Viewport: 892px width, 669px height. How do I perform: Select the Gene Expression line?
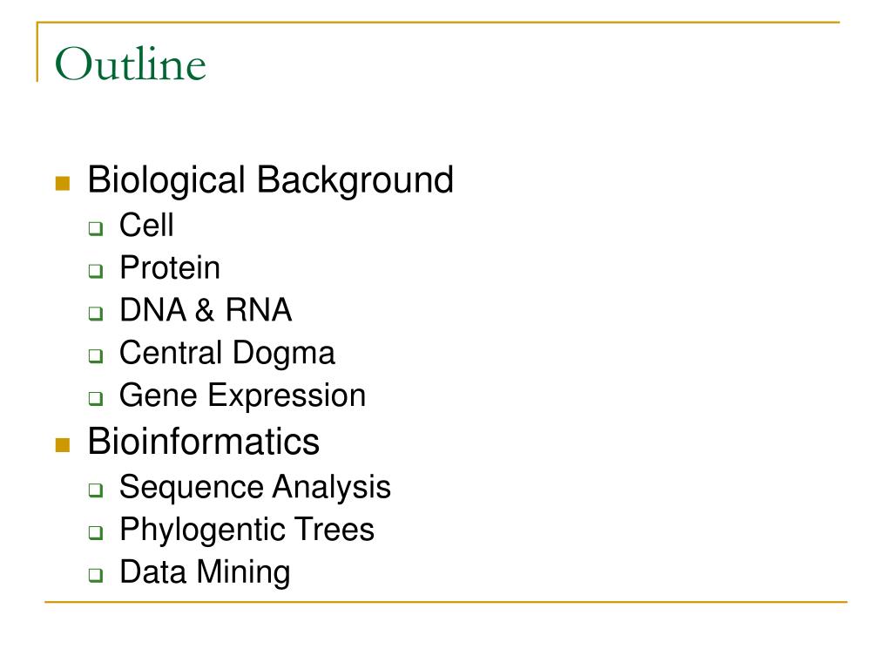[x=242, y=396]
